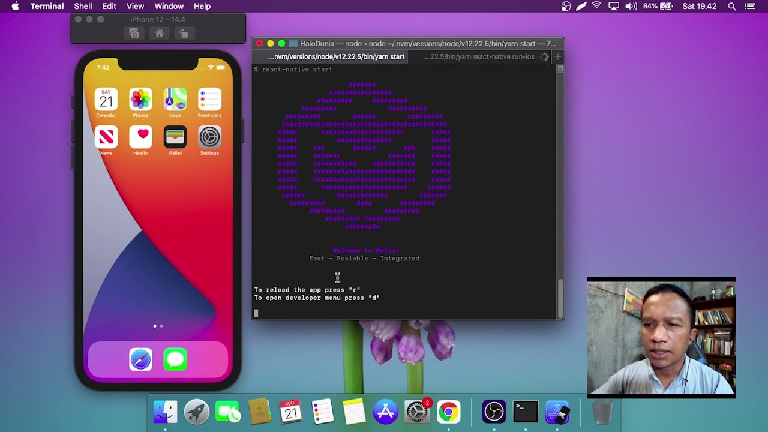Open Calendar in the macOS Dock
Screen dimensions: 768x432
[291, 412]
